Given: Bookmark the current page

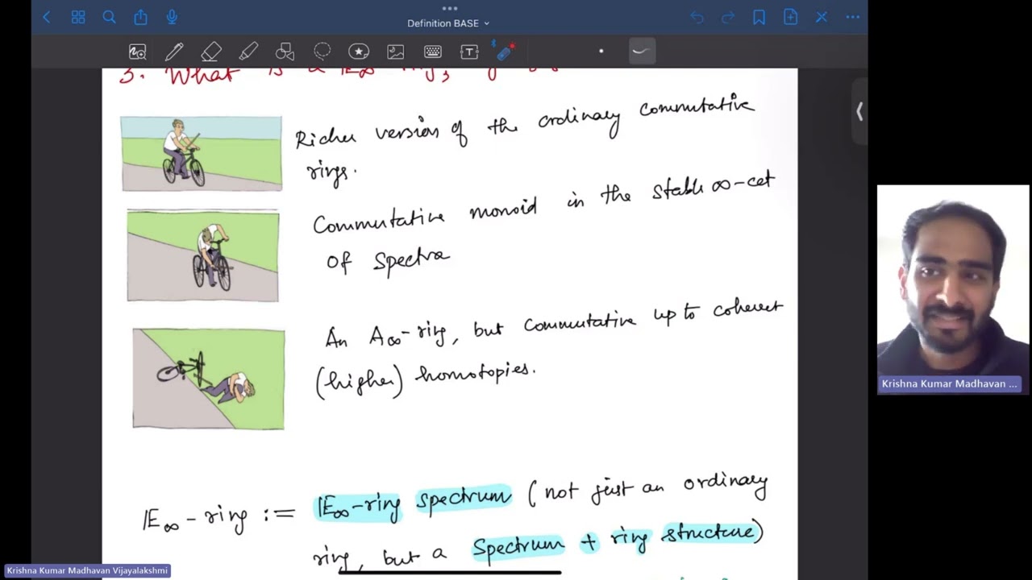Looking at the screenshot, I should 759,17.
